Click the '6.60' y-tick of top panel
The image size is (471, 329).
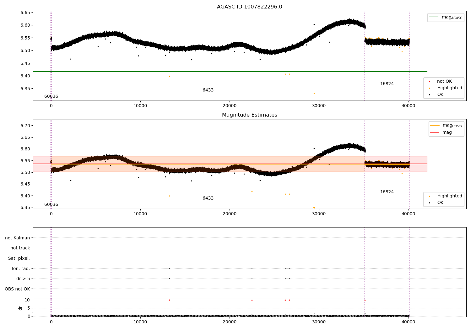pos(25,25)
